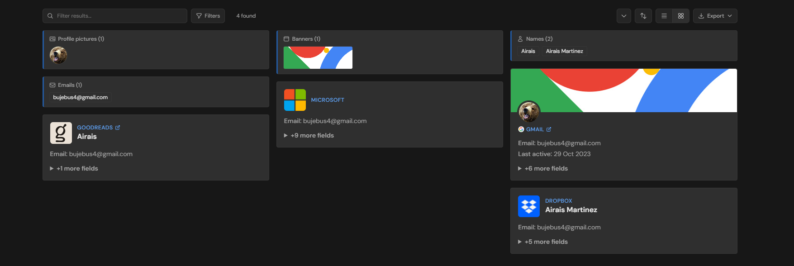This screenshot has height=266, width=794.
Task: Click the Airais Martinez heading on Dropbox card
Action: point(571,210)
